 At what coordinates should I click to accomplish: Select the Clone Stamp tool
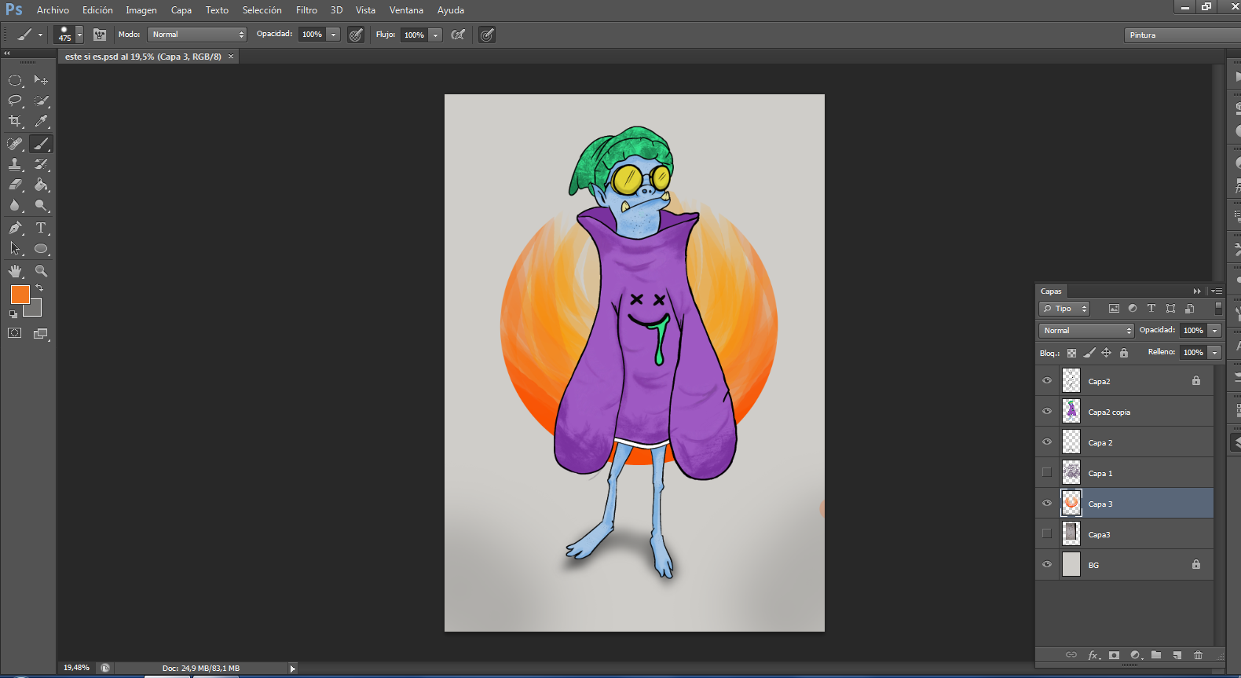[x=15, y=164]
